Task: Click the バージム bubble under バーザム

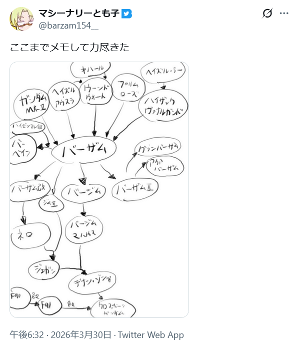Action: point(83,192)
